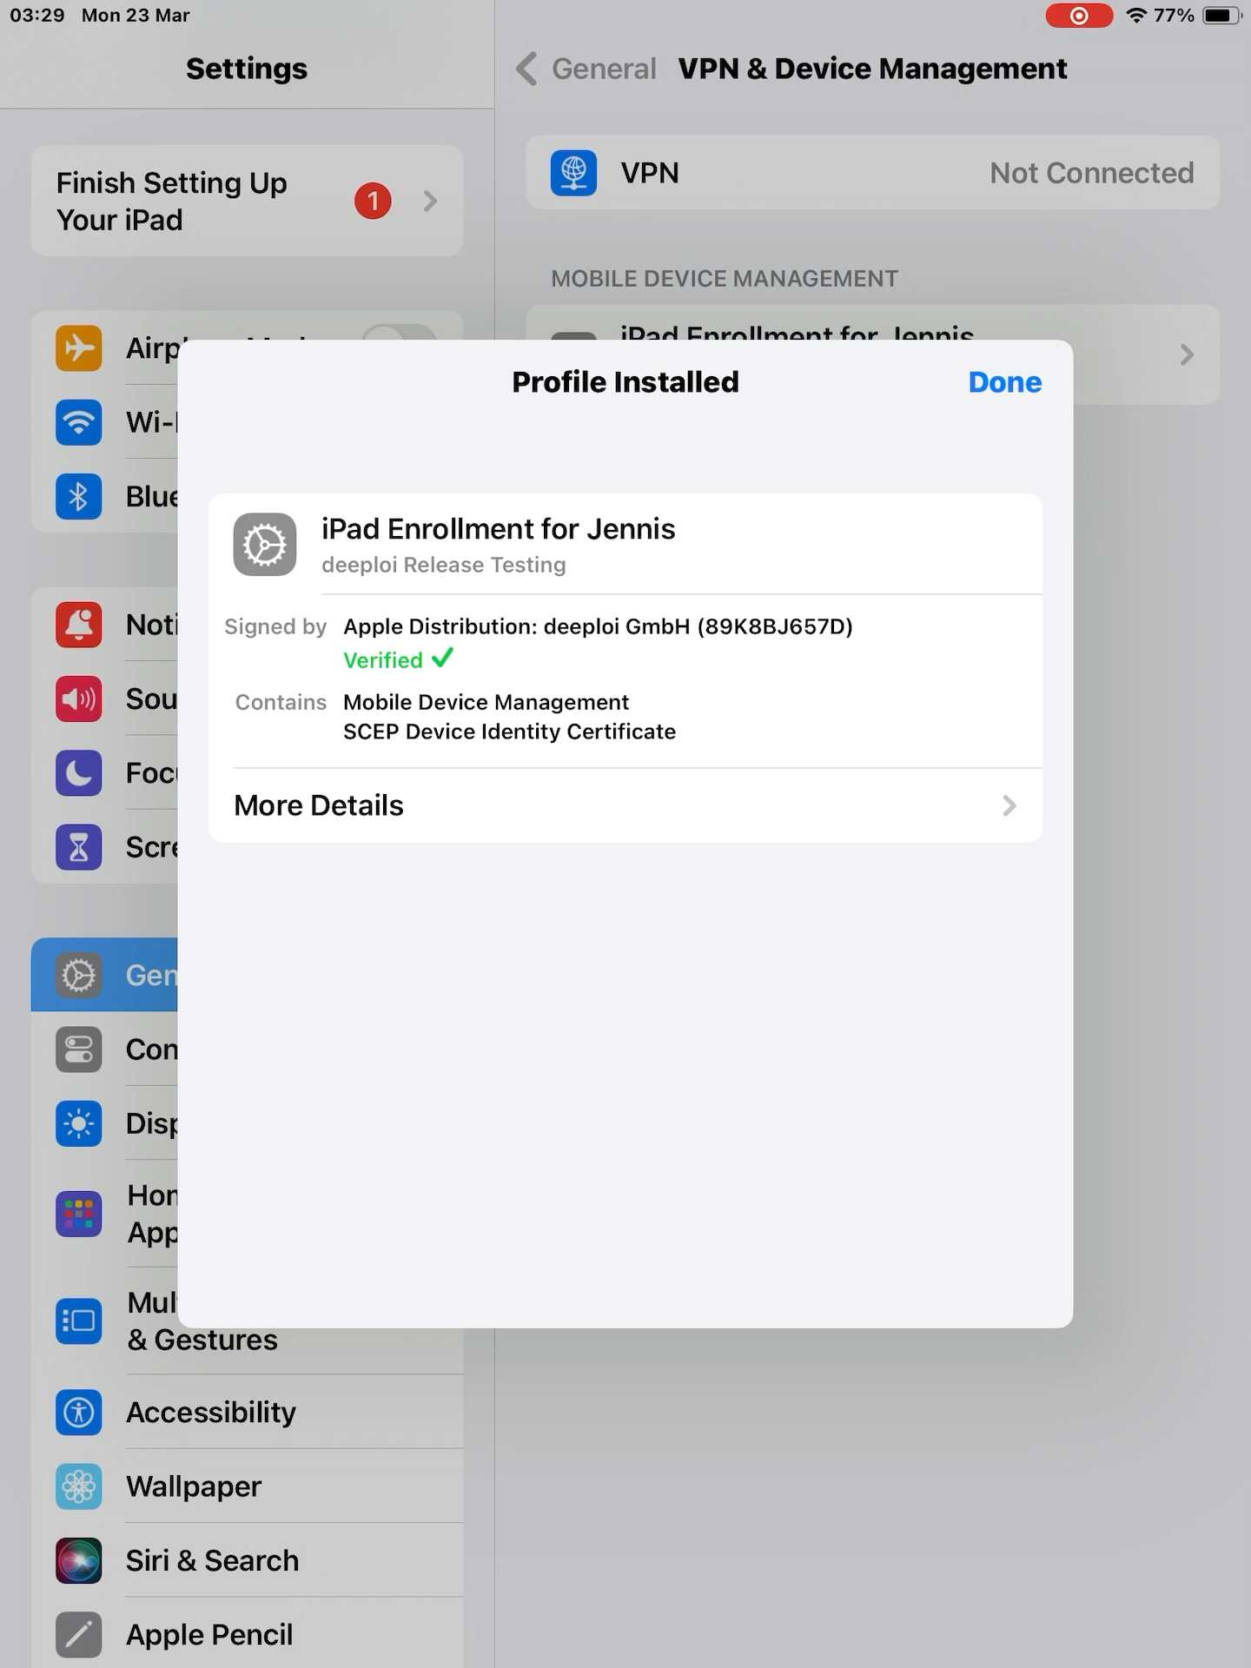Tap Done on Profile Installed dialog

point(1004,382)
